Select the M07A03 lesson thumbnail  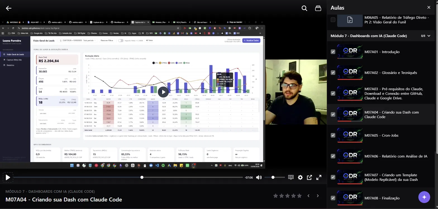tap(350, 94)
